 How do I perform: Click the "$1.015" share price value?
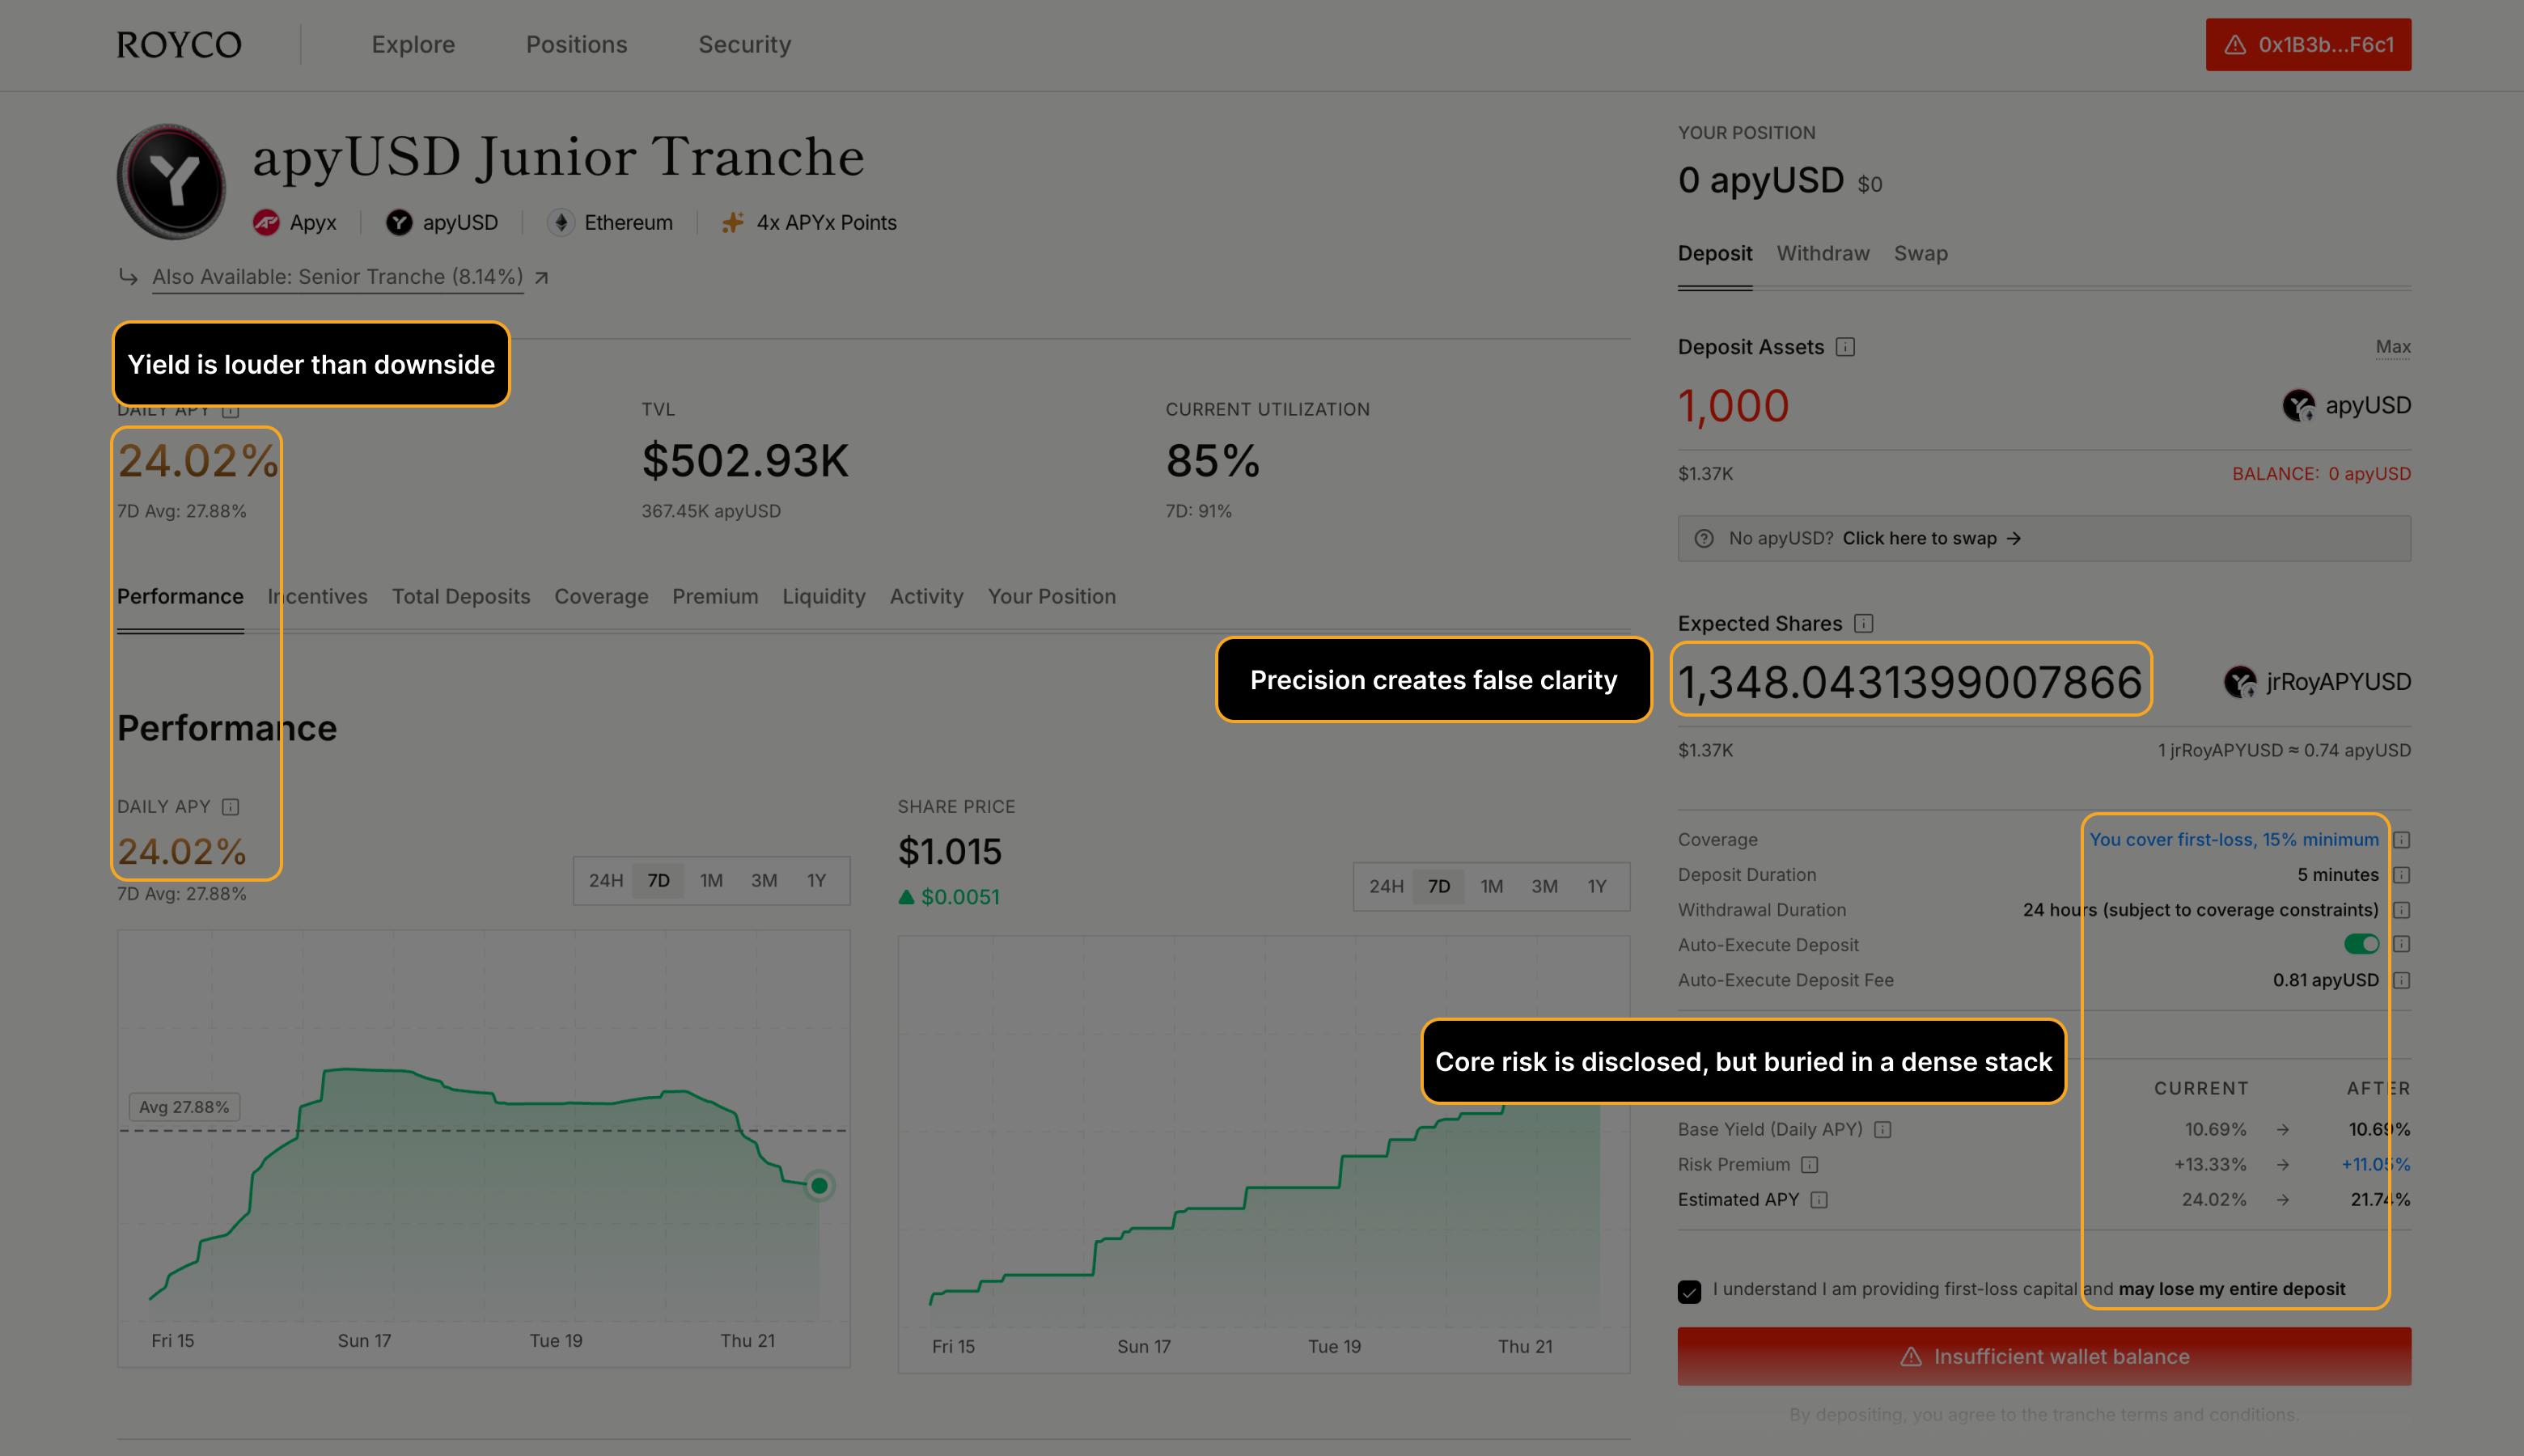pos(950,852)
